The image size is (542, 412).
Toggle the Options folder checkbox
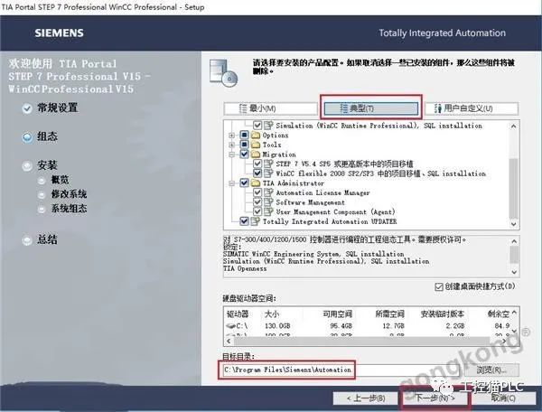[244, 135]
